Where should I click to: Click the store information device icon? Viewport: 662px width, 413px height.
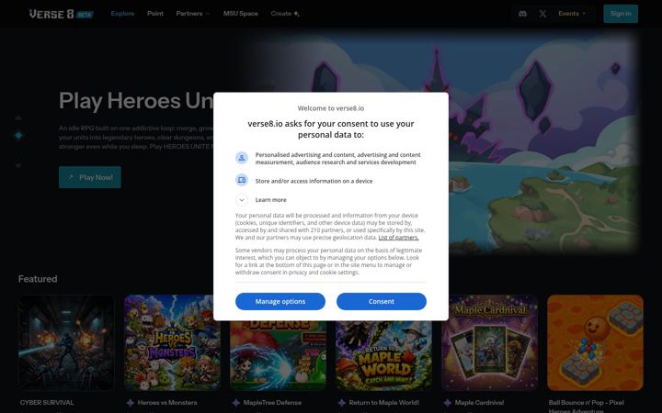click(x=242, y=181)
